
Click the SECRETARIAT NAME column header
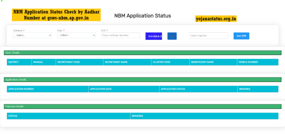point(127,62)
